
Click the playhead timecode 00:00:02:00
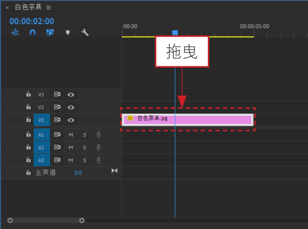32,21
